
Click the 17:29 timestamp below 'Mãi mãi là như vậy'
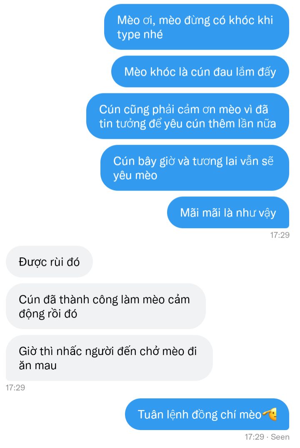click(x=280, y=235)
